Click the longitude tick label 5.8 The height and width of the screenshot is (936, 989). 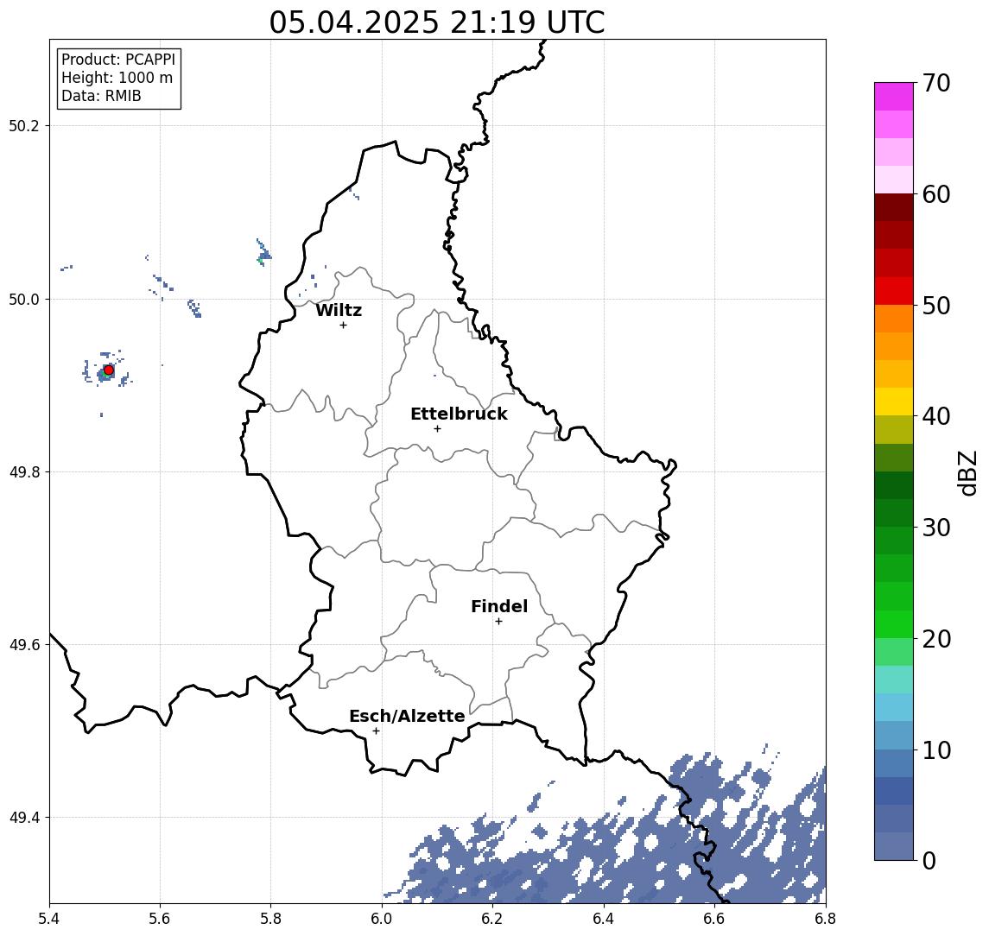[271, 919]
